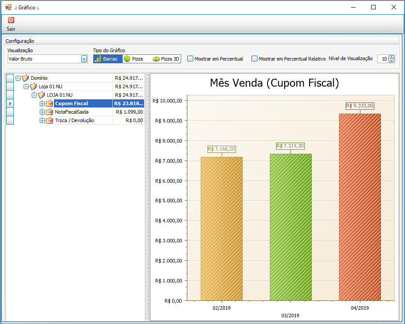Click the NotaFiscalSaida folder icon
405x324 pixels.
pos(49,112)
